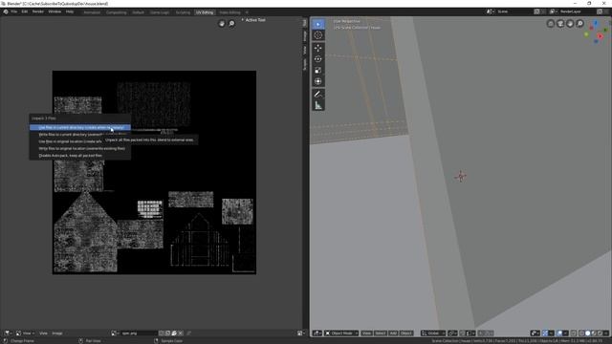Choose the Move tool in viewport toolbar

318,48
